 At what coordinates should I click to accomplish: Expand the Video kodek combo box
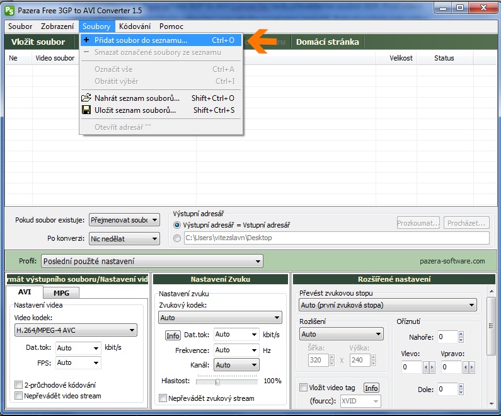coord(76,330)
